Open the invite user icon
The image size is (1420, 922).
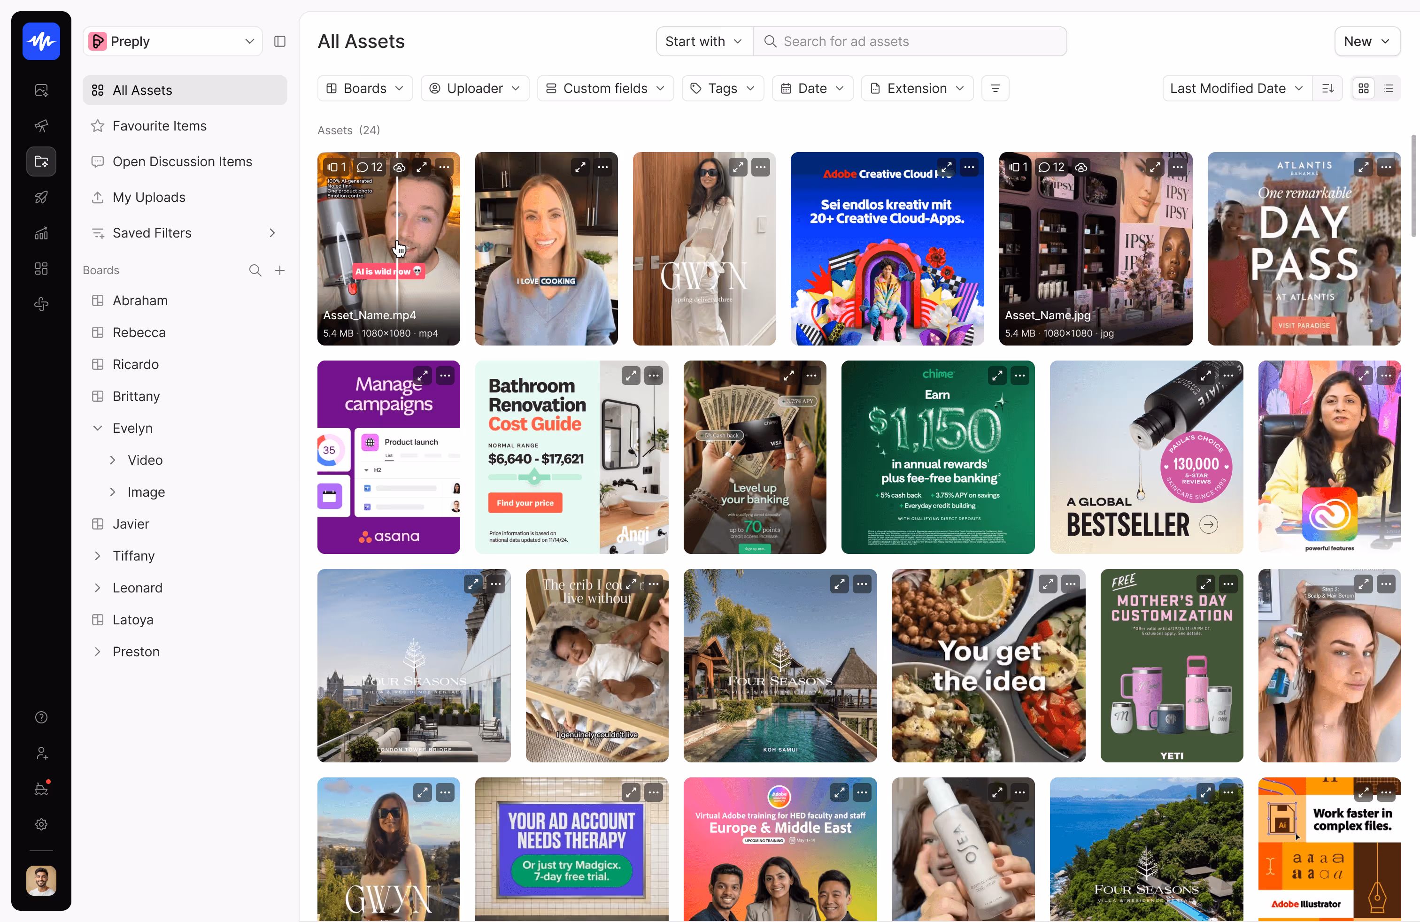click(x=41, y=753)
